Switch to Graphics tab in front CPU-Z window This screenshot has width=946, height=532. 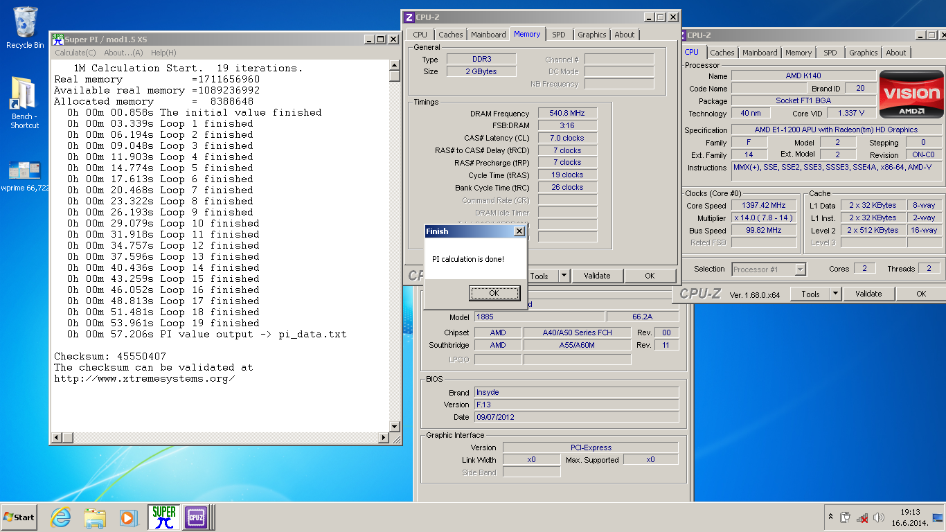pyautogui.click(x=592, y=35)
